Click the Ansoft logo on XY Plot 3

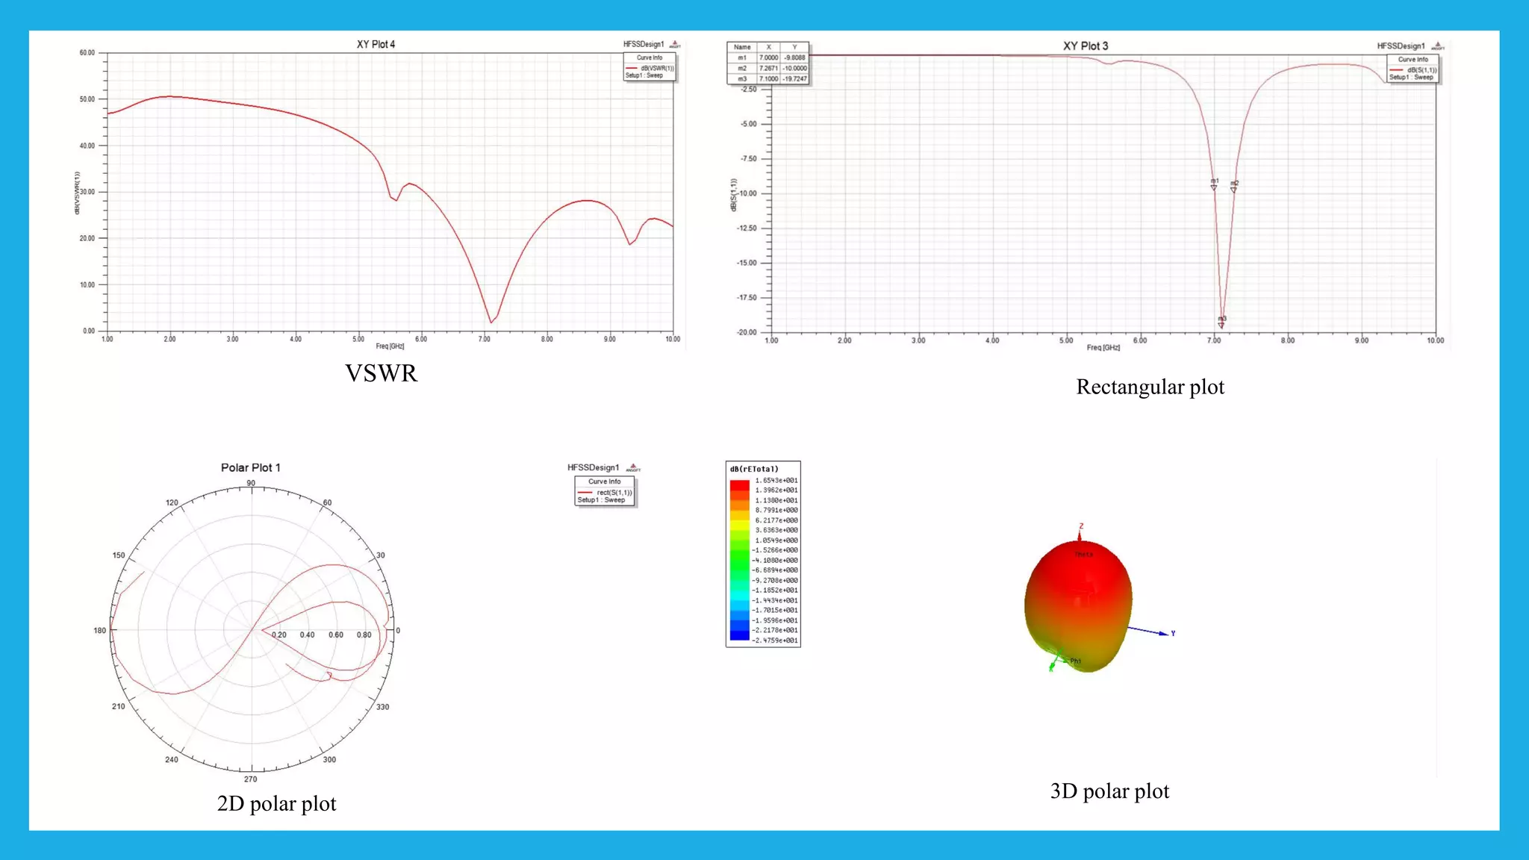click(x=1437, y=46)
